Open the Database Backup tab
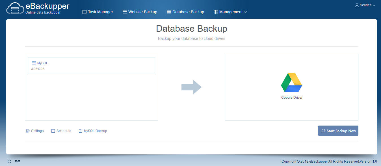 [x=185, y=12]
